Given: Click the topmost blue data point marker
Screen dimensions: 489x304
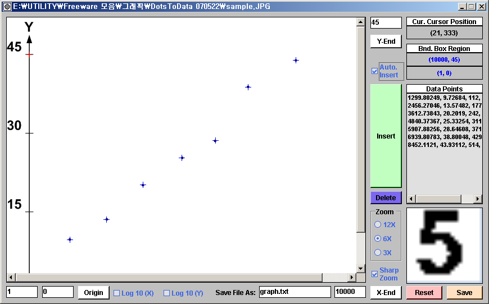Looking at the screenshot, I should [296, 61].
